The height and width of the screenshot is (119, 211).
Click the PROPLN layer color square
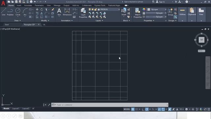(x=99, y=10)
